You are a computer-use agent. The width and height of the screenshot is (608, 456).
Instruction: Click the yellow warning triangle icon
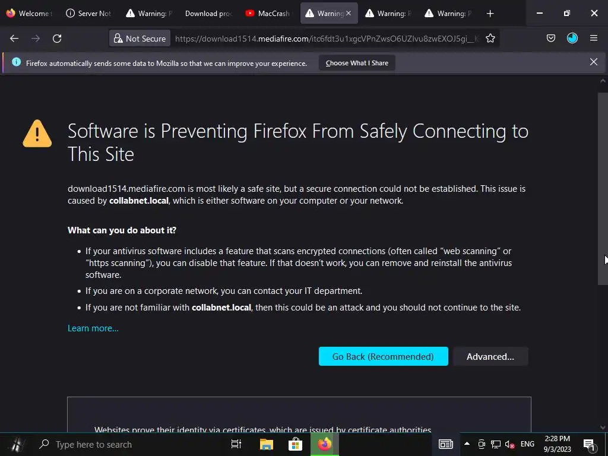[x=37, y=134]
